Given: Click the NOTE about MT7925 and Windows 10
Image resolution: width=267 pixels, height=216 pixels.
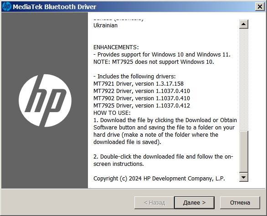Looking at the screenshot, I should pos(154,62).
